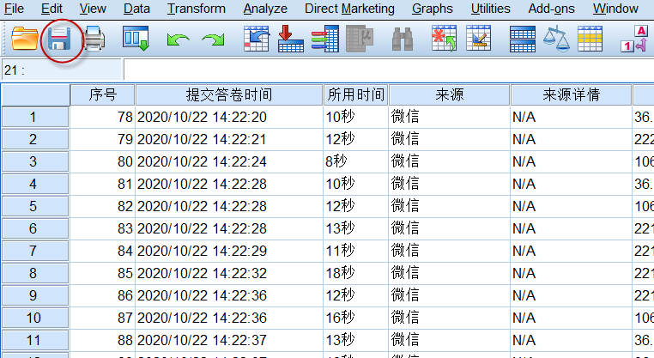Click the Print icon in toolbar
This screenshot has width=654, height=358.
94,39
